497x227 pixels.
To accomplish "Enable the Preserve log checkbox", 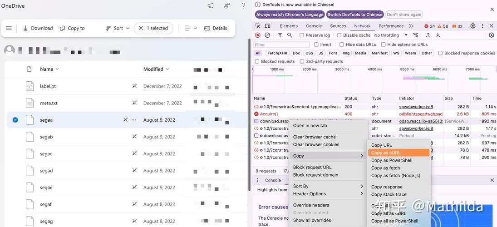I will (302, 35).
